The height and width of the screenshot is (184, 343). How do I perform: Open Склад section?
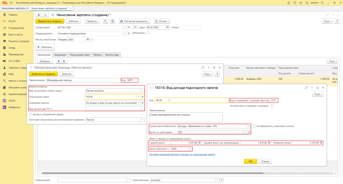(x=12, y=48)
